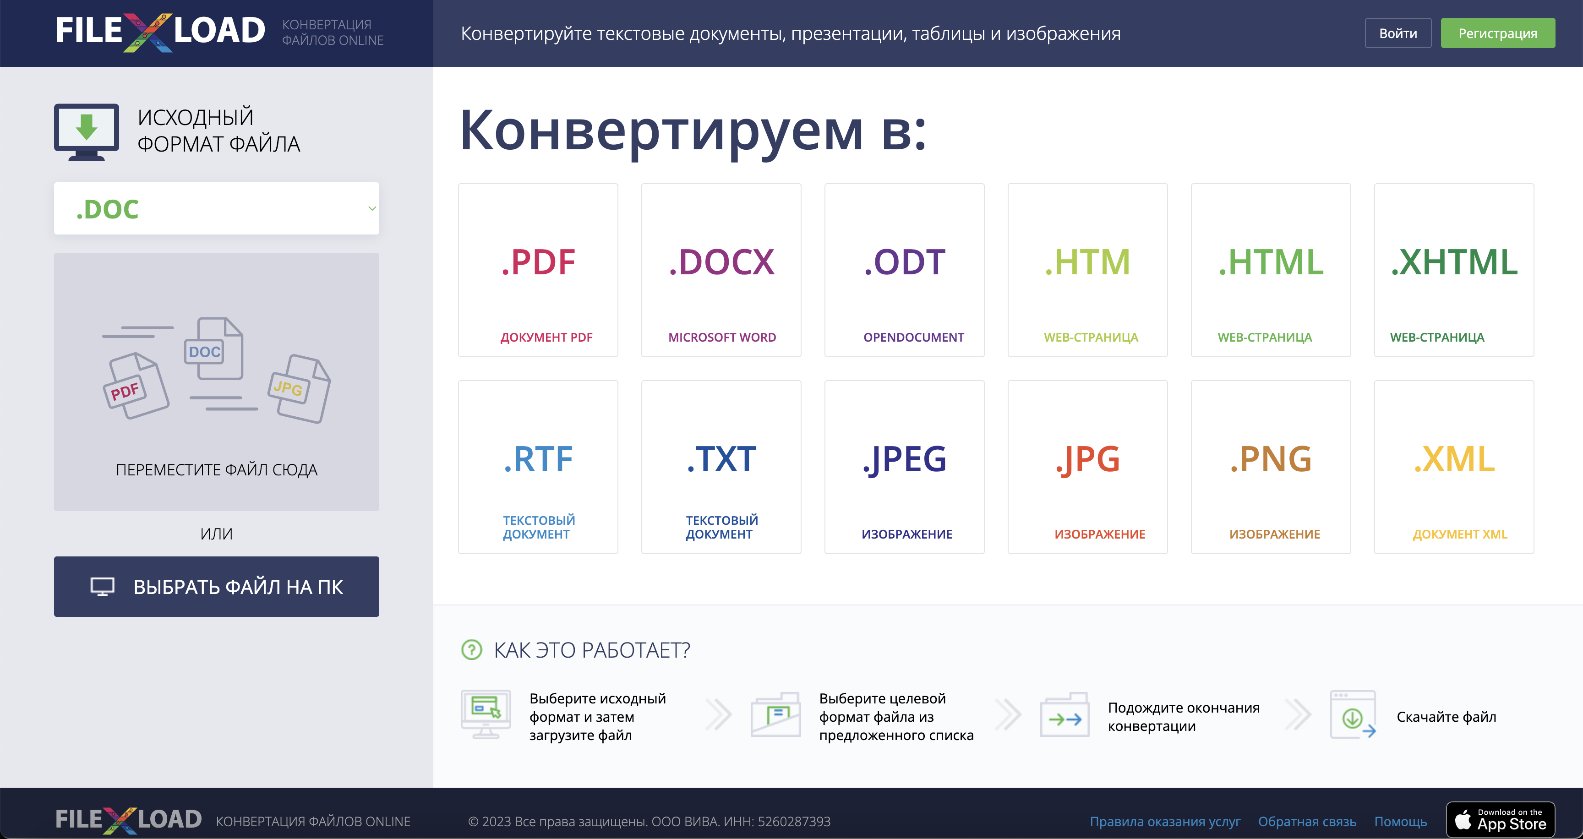
Task: Open the Обратная связь footer link
Action: tap(1306, 821)
